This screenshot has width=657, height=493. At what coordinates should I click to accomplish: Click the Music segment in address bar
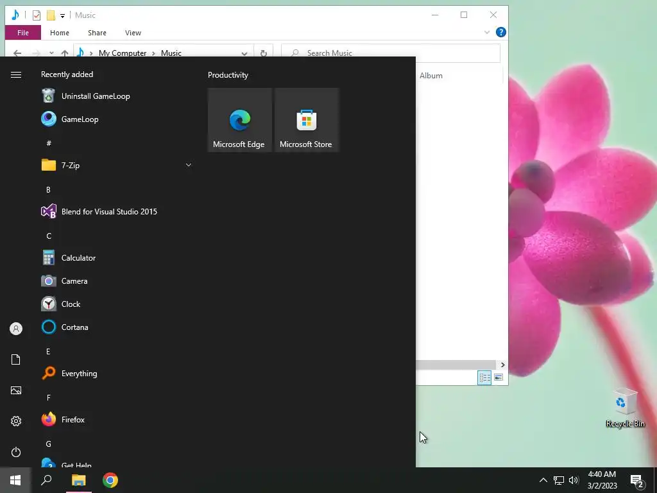pos(171,53)
